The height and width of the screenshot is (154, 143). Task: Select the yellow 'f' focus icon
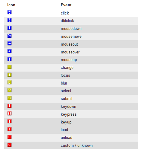[9, 75]
